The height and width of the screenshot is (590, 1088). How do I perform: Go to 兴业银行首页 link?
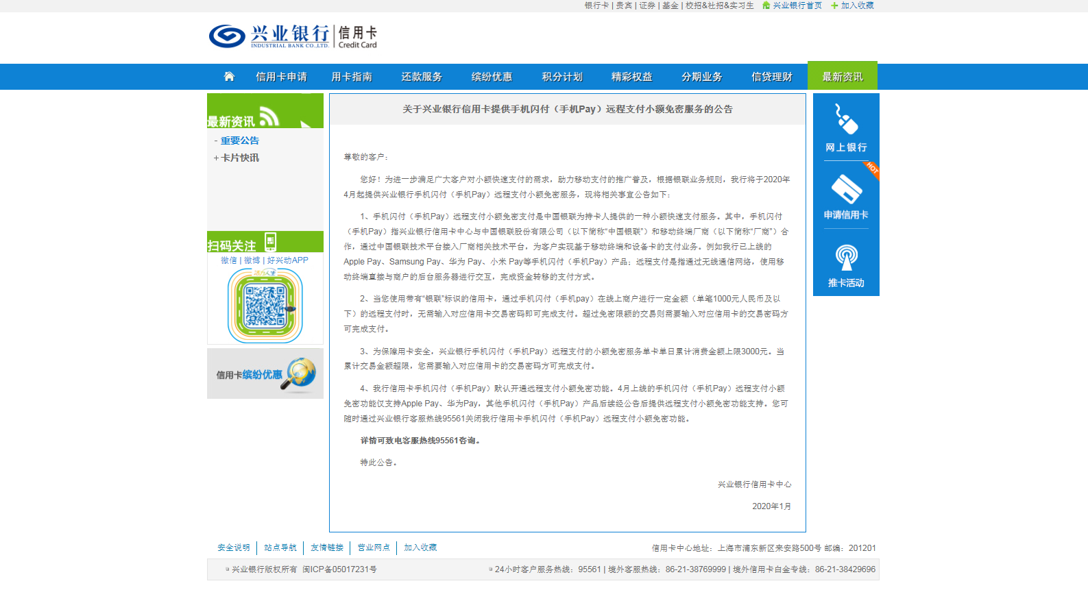pos(797,5)
